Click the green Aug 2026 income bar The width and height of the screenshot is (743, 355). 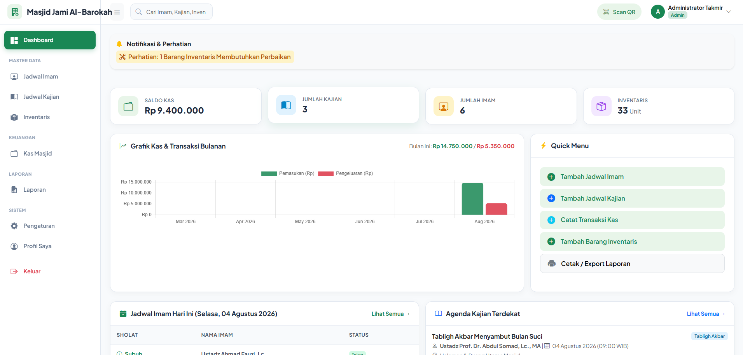pos(472,199)
